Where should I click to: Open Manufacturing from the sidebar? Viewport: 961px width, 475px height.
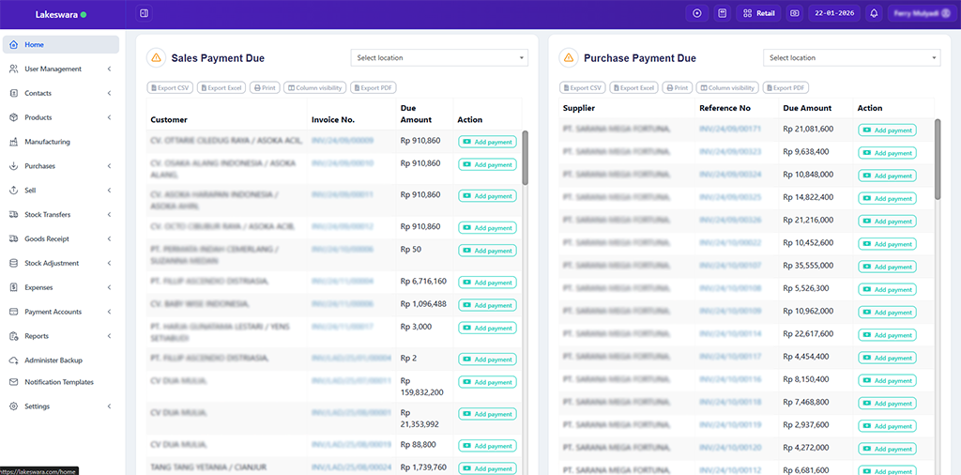click(x=47, y=142)
